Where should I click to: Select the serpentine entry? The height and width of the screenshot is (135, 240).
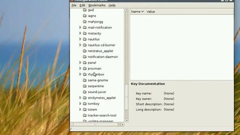pyautogui.click(x=96, y=86)
